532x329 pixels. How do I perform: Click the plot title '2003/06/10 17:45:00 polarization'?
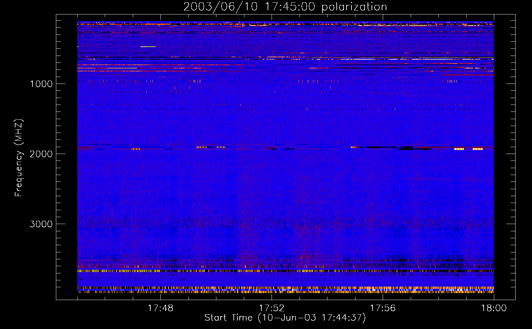(x=285, y=7)
